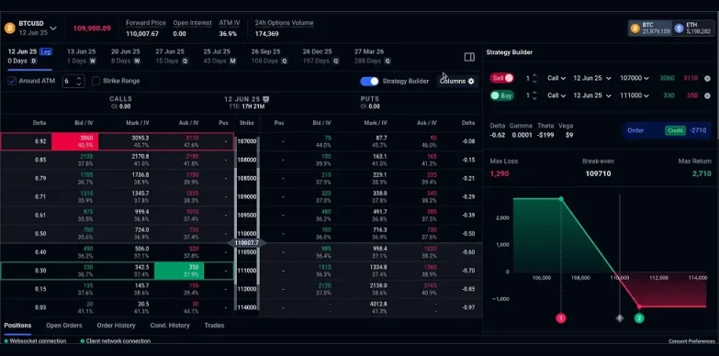The height and width of the screenshot is (356, 719).
Task: Click the ETH balance coin icon
Action: (x=680, y=28)
